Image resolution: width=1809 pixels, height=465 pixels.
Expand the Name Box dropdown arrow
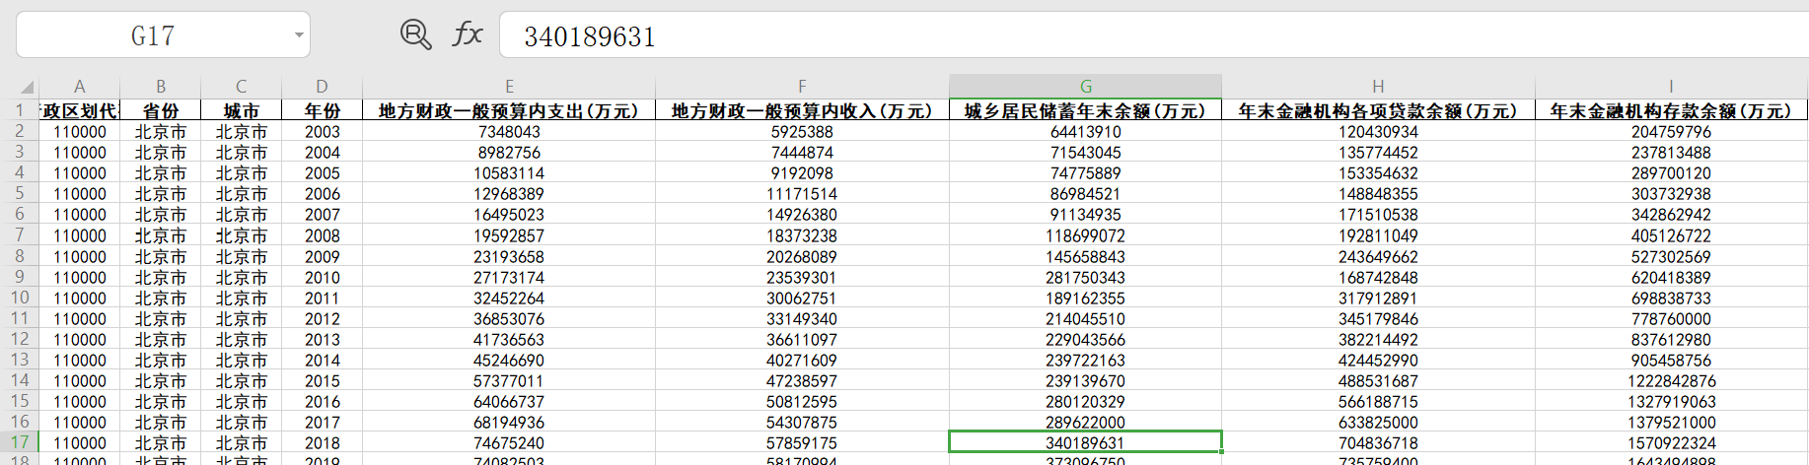[298, 36]
